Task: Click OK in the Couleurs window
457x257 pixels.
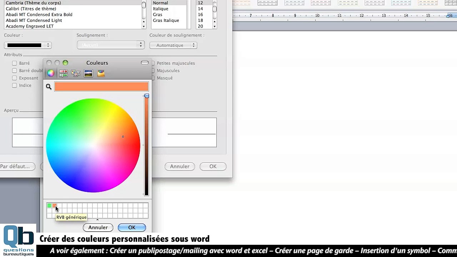Action: (132, 227)
